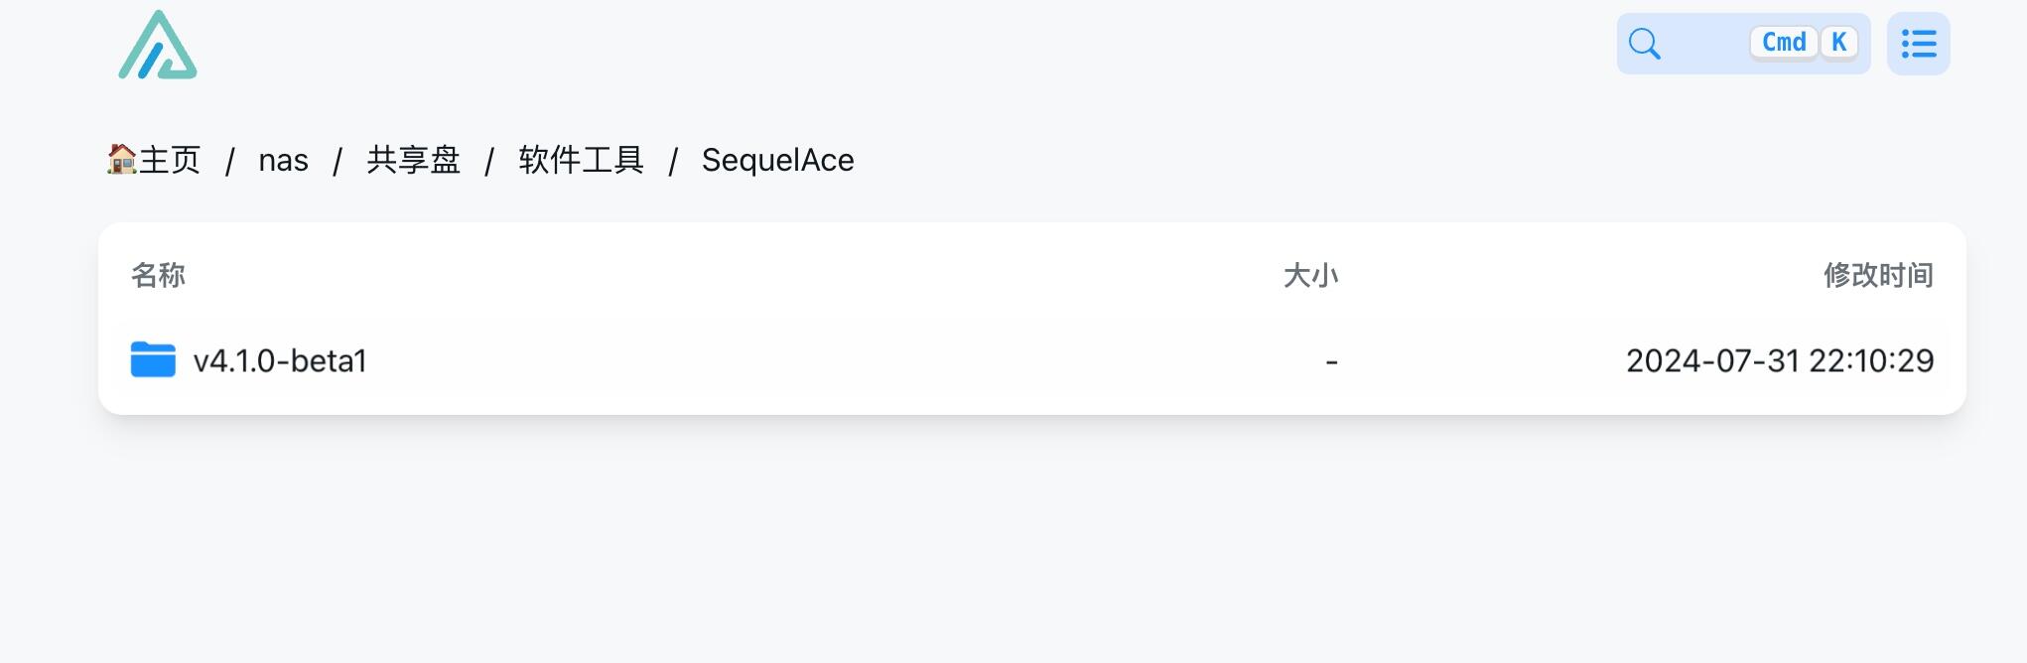Image resolution: width=2027 pixels, height=663 pixels.
Task: Sort files by 大小 column
Action: pos(1311,275)
